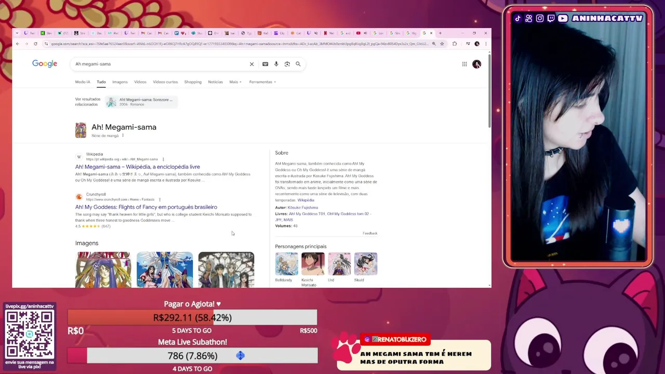Viewport: 665px width, 374px height.
Task: Open YouTube icon in stream overlay
Action: coord(563,18)
